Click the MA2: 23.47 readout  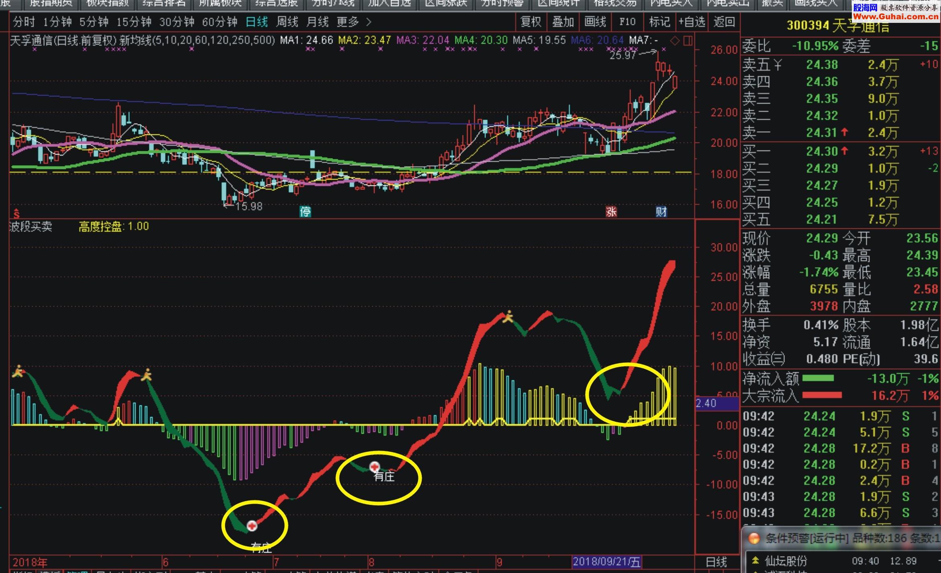pos(364,40)
